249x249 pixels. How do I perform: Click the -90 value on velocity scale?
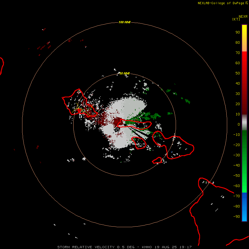pos(237,217)
